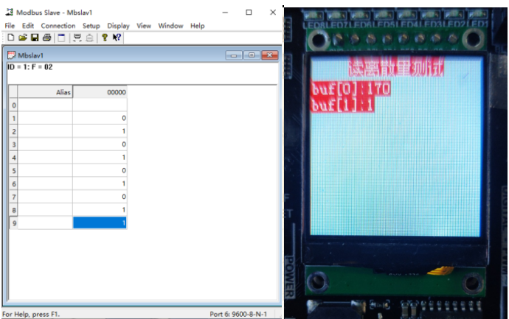The width and height of the screenshot is (509, 319).
Task: Click the Modbus Slave app icon in title bar
Action: tap(9, 13)
